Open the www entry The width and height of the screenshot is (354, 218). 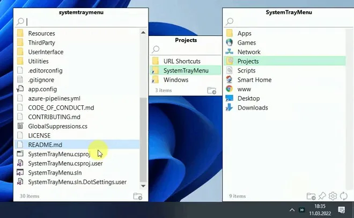(285, 89)
